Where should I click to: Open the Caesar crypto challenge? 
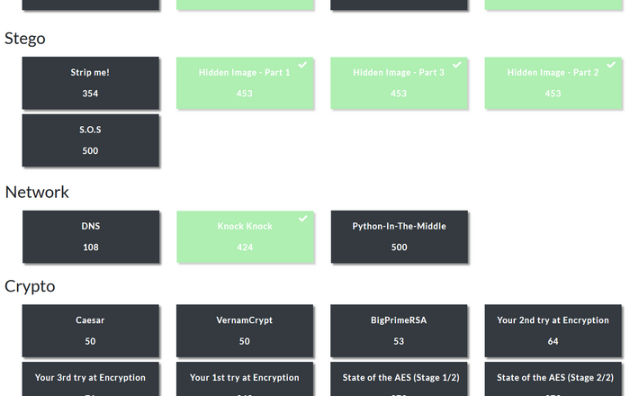coord(91,330)
